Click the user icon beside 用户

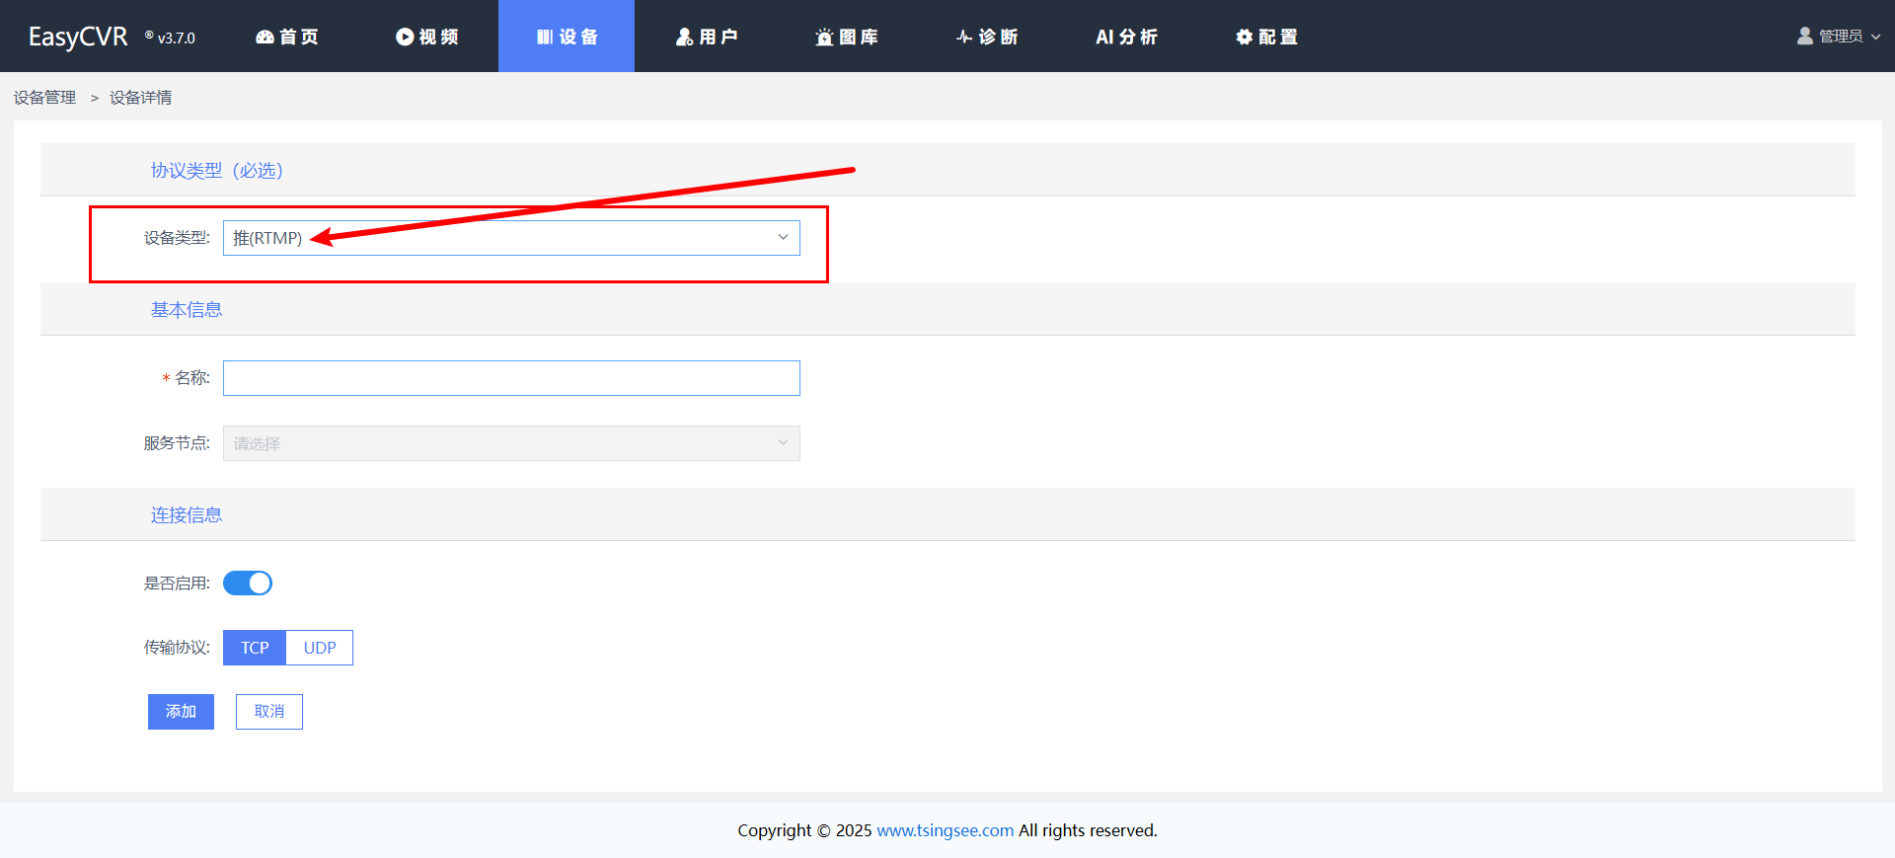coord(684,37)
